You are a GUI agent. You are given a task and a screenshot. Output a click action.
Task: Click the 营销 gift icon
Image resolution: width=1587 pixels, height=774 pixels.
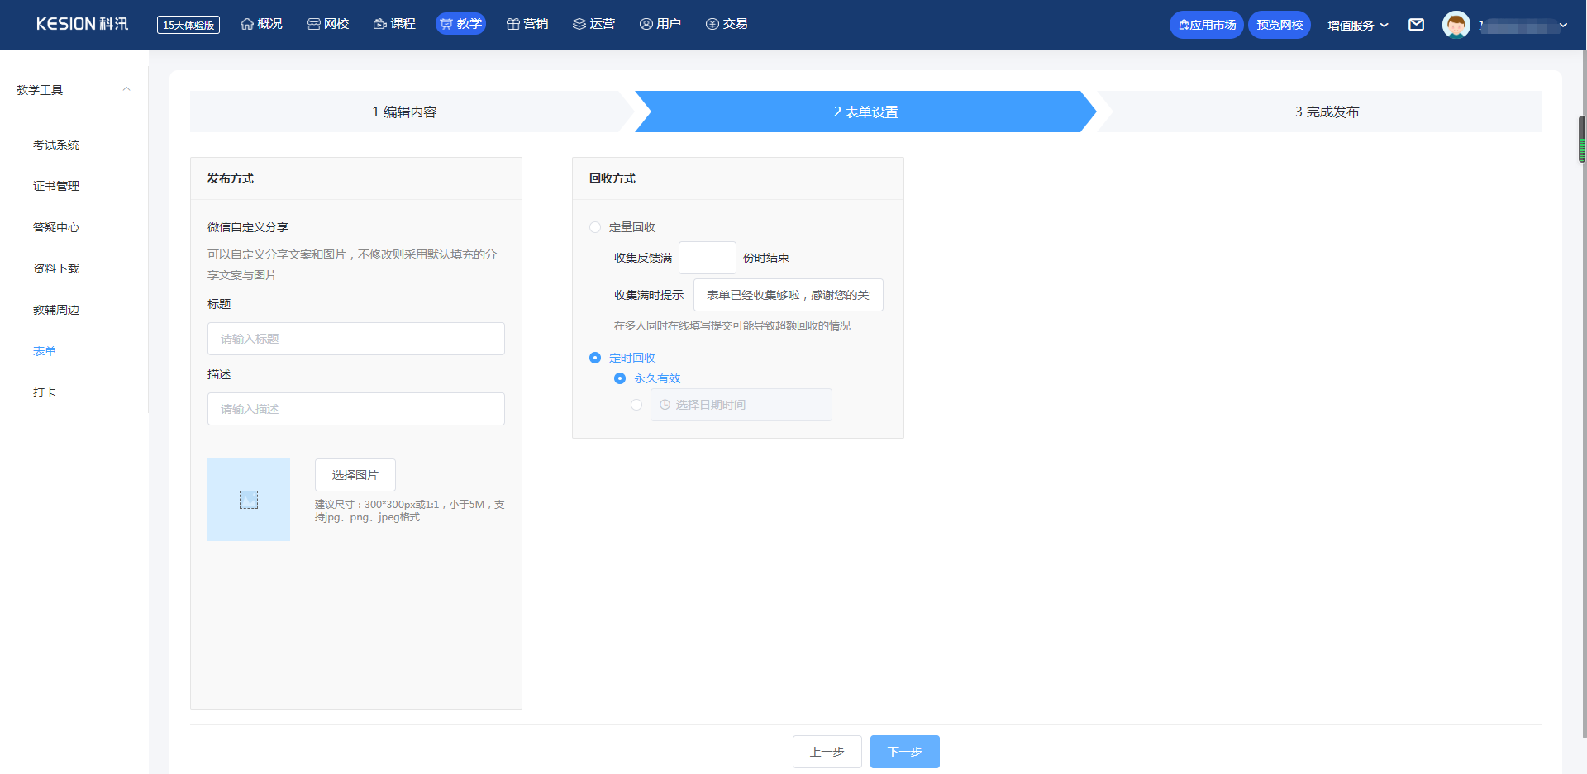pos(513,24)
